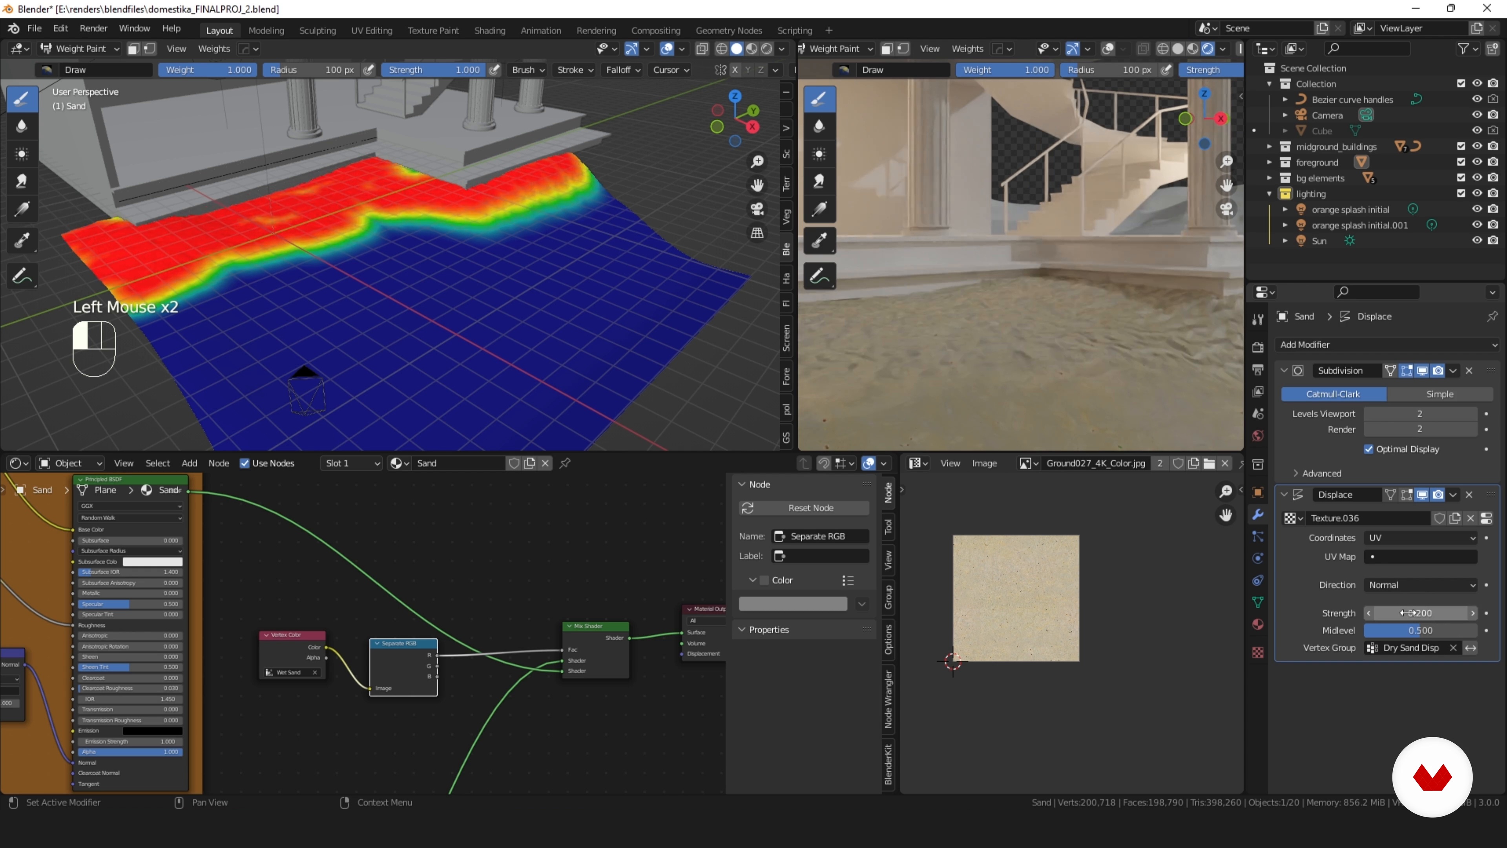Viewport: 1507px width, 848px height.
Task: Toggle Use Nodes checkbox
Action: [244, 464]
